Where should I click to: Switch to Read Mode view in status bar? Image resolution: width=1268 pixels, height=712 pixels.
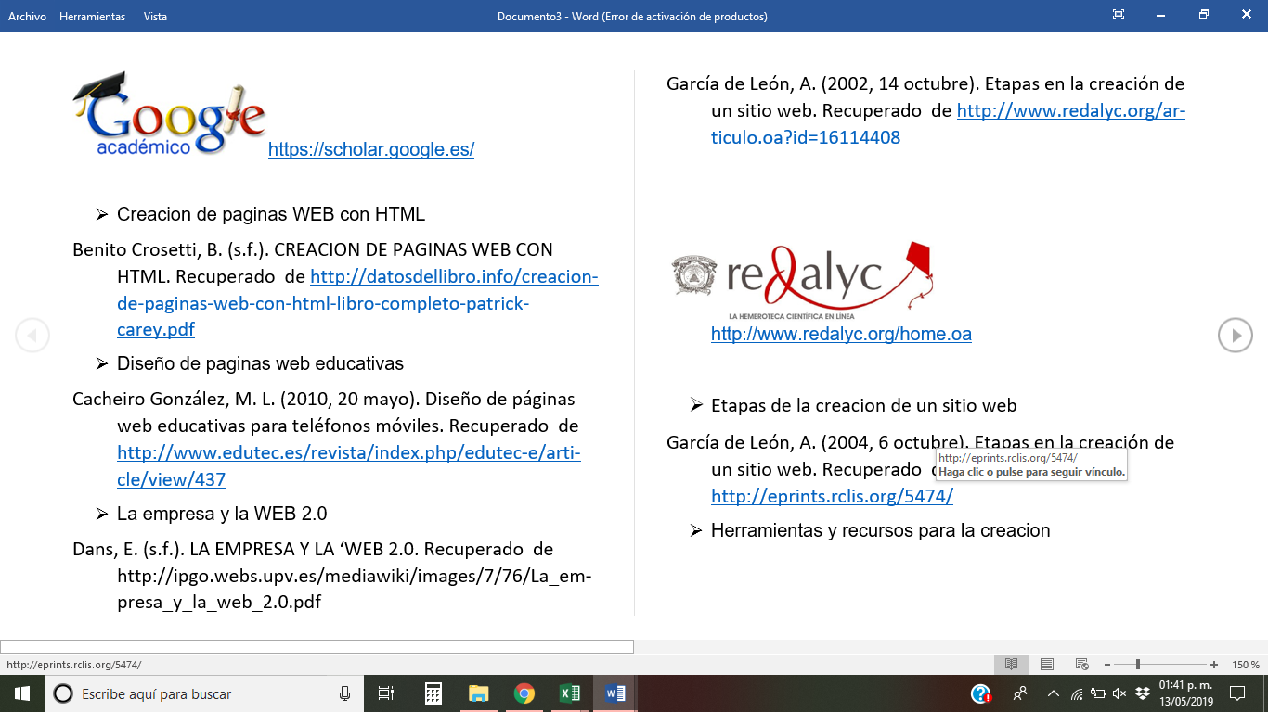tap(1011, 665)
